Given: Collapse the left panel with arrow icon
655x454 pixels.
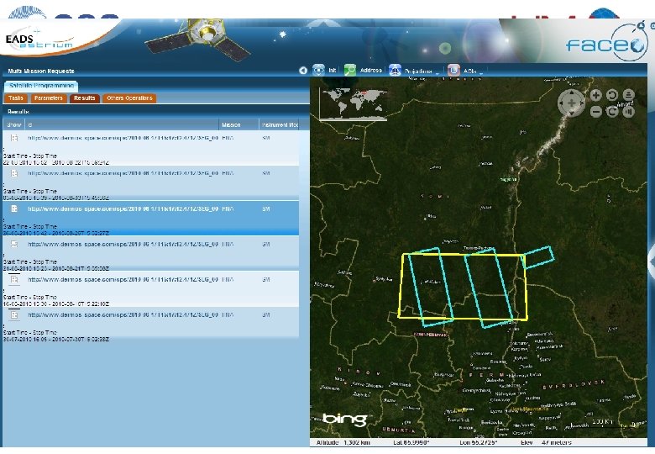Looking at the screenshot, I should (x=303, y=71).
